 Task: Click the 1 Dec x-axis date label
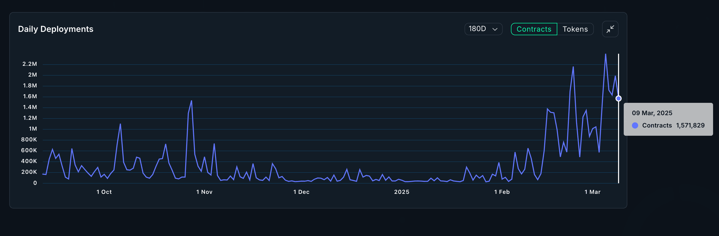click(x=301, y=192)
